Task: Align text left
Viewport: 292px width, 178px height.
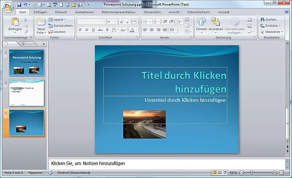Action: click(x=145, y=30)
